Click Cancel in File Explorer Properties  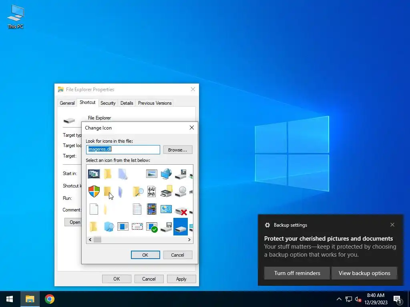click(x=149, y=279)
